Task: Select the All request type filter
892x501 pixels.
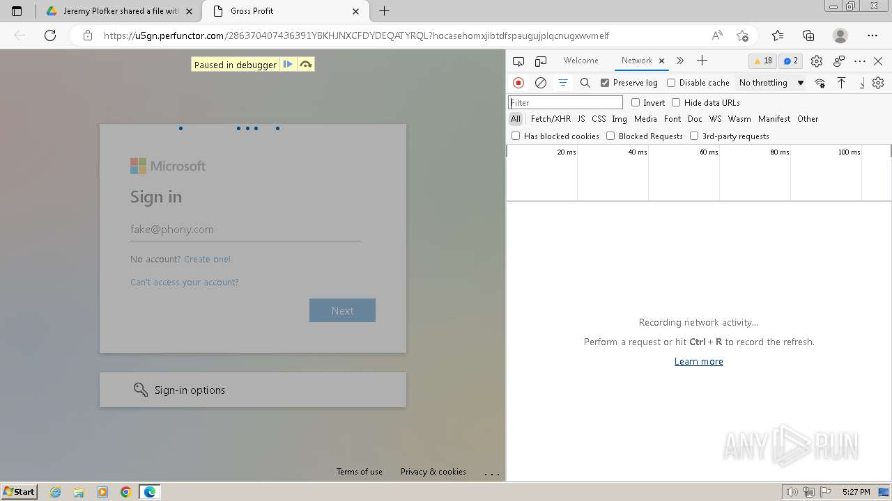Action: 516,119
